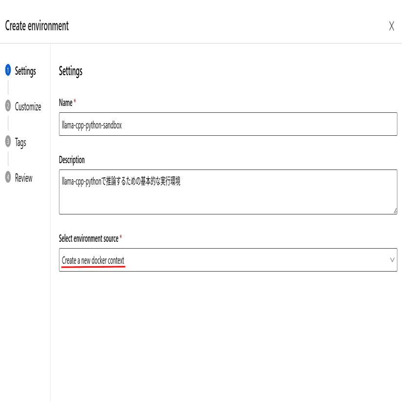The image size is (402, 402).
Task: Click the Select environment source label
Action: [x=89, y=238]
